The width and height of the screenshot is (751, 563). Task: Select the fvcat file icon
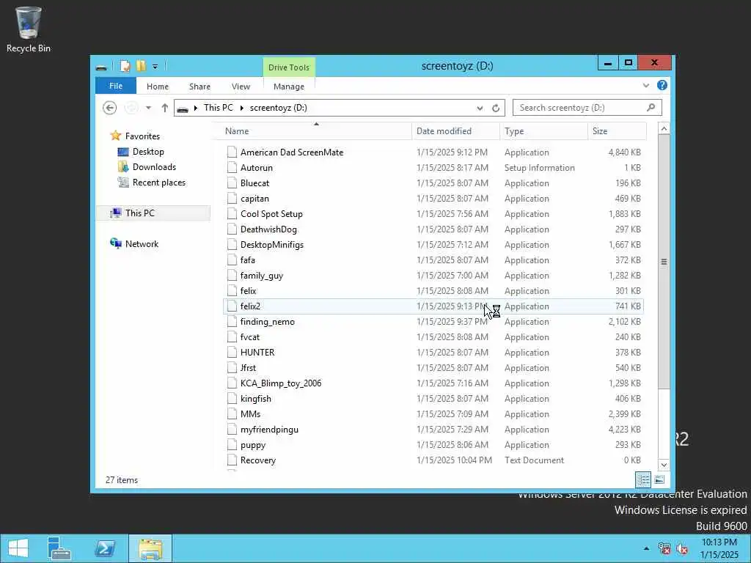tap(232, 337)
